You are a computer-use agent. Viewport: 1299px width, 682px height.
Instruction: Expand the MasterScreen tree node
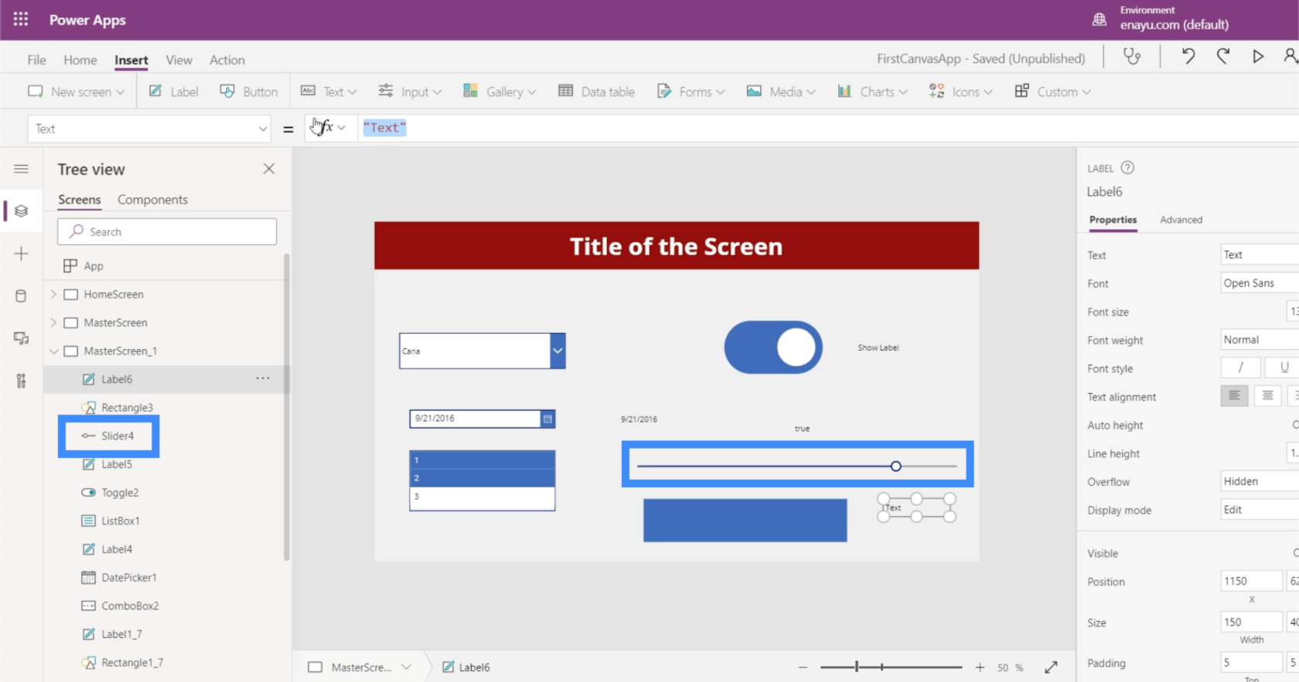coord(53,323)
